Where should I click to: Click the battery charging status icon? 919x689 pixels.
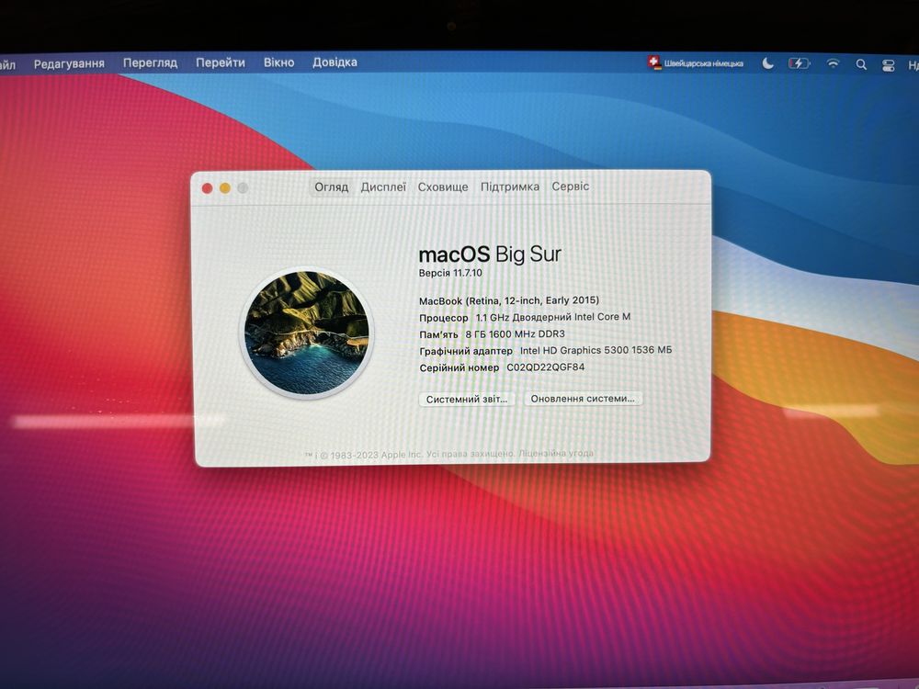point(799,63)
